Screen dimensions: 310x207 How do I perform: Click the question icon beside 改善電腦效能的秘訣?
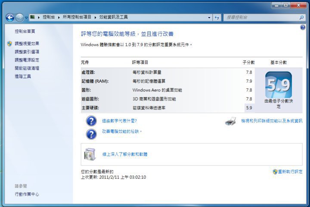coord(91,134)
